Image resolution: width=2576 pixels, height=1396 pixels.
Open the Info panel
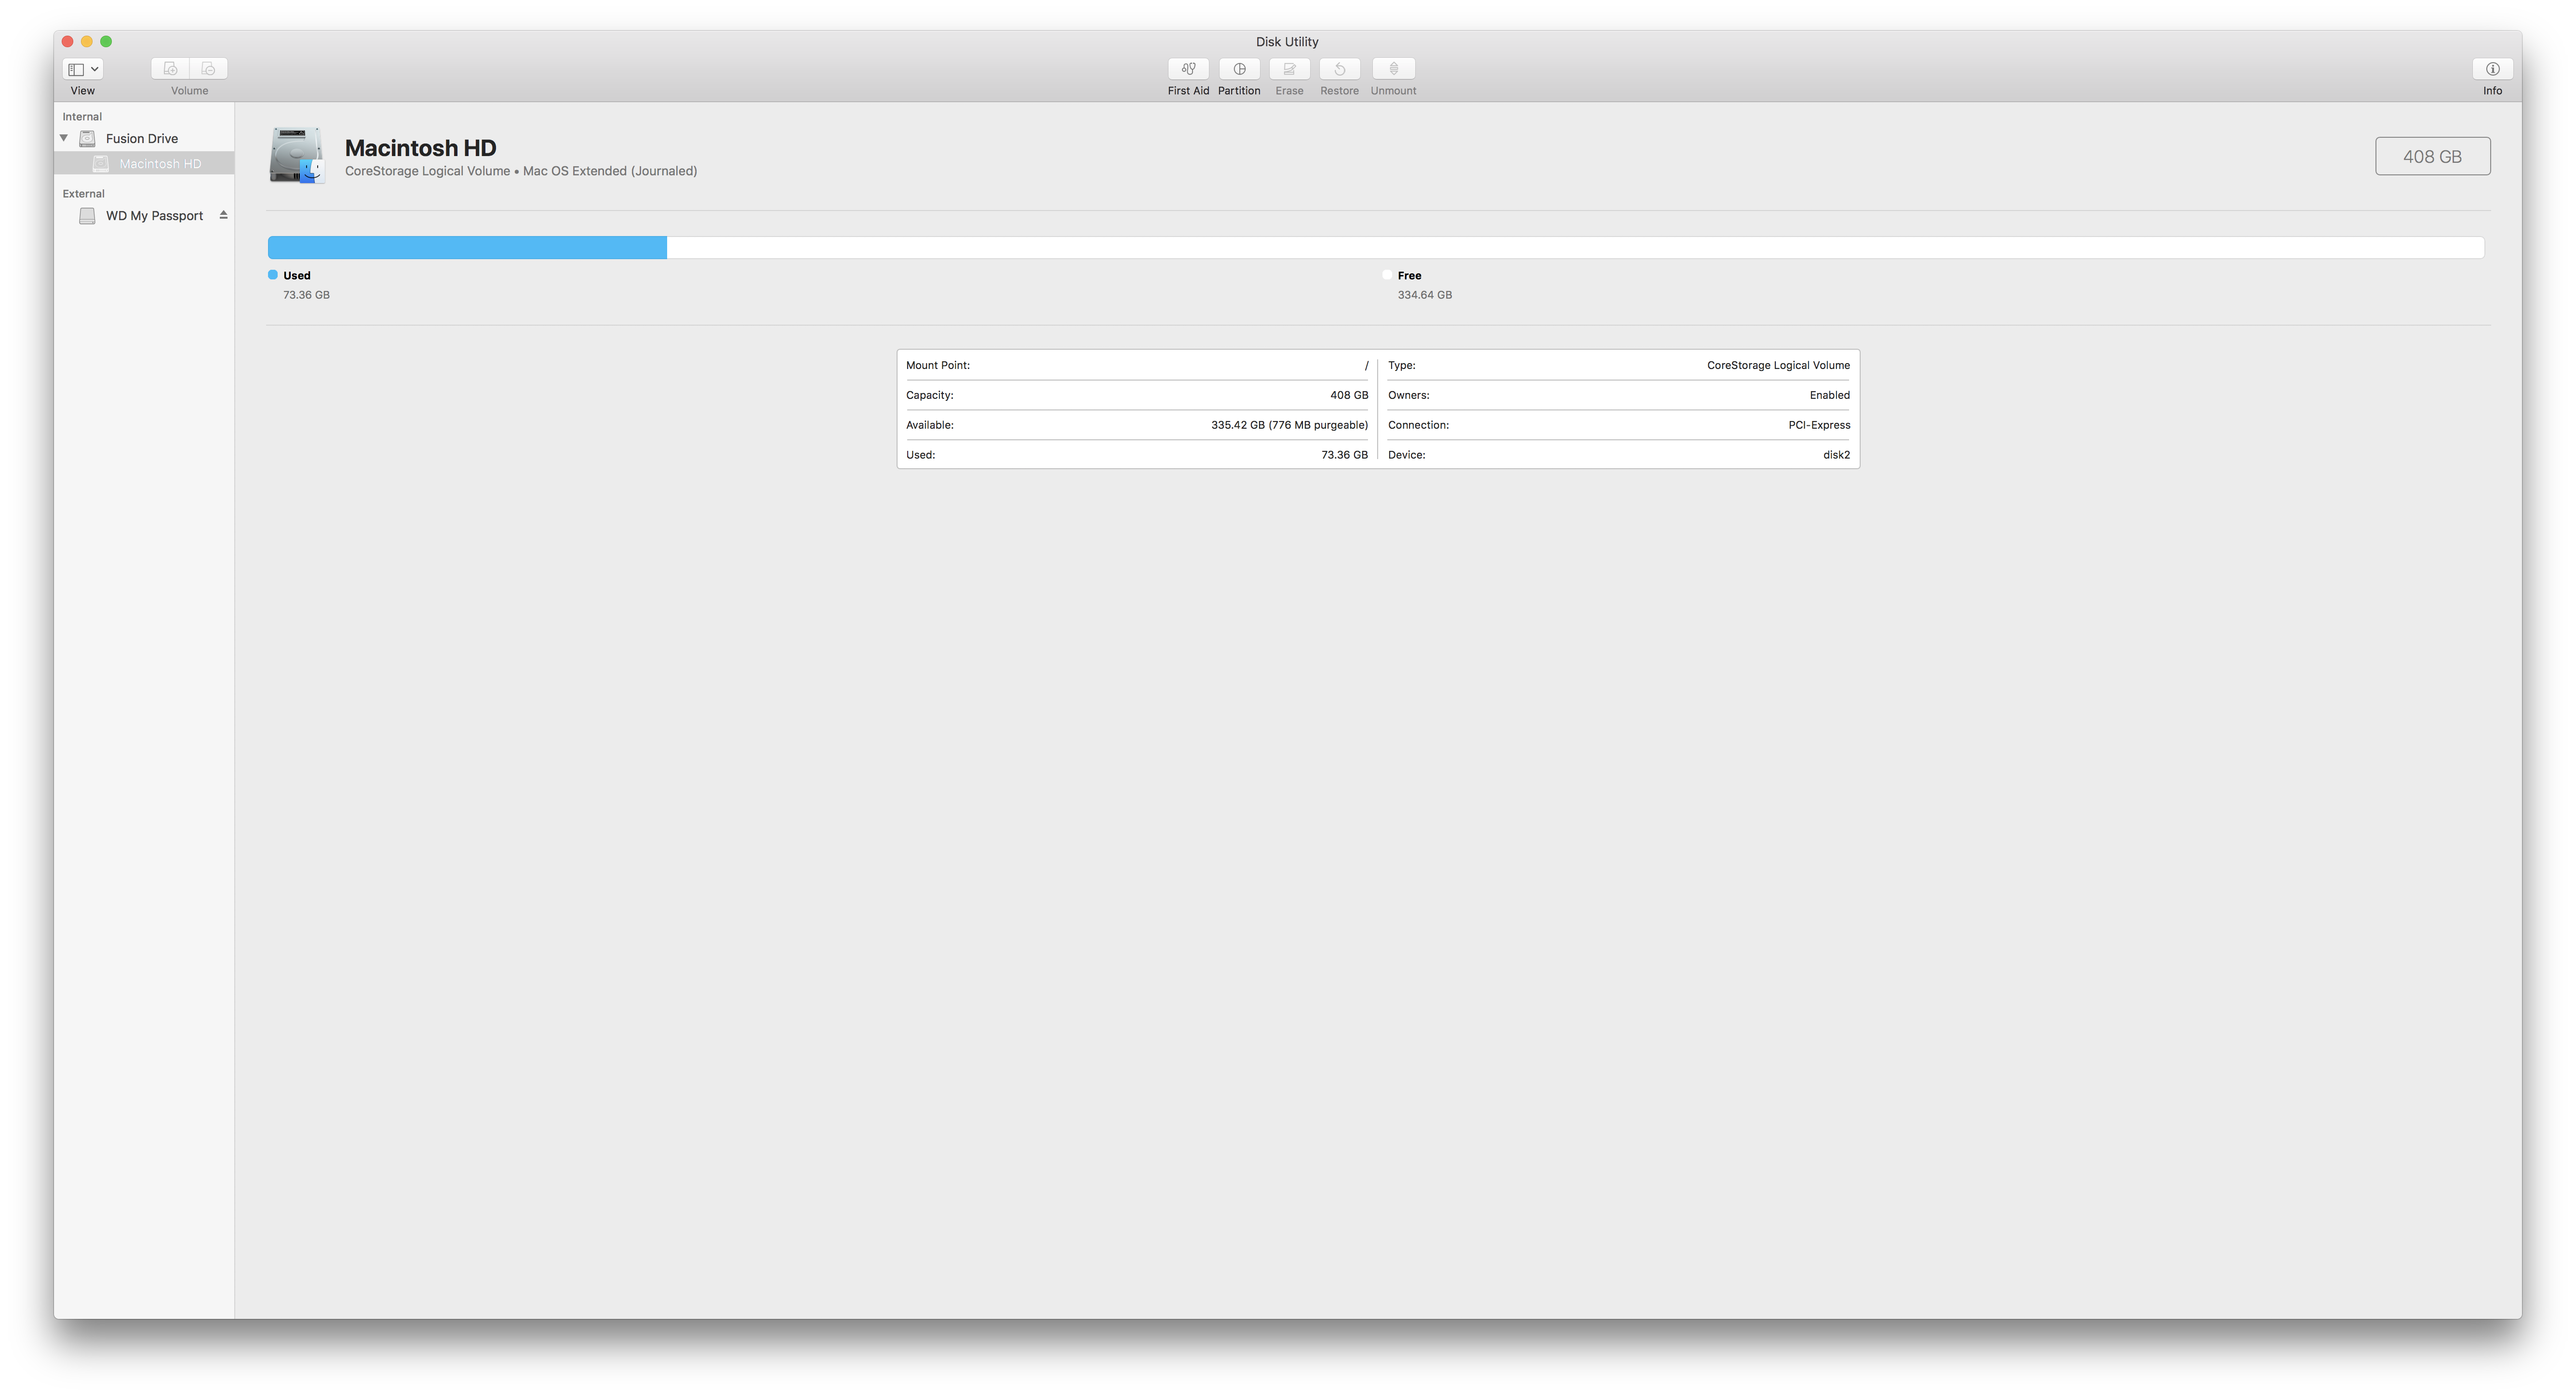tap(2492, 69)
